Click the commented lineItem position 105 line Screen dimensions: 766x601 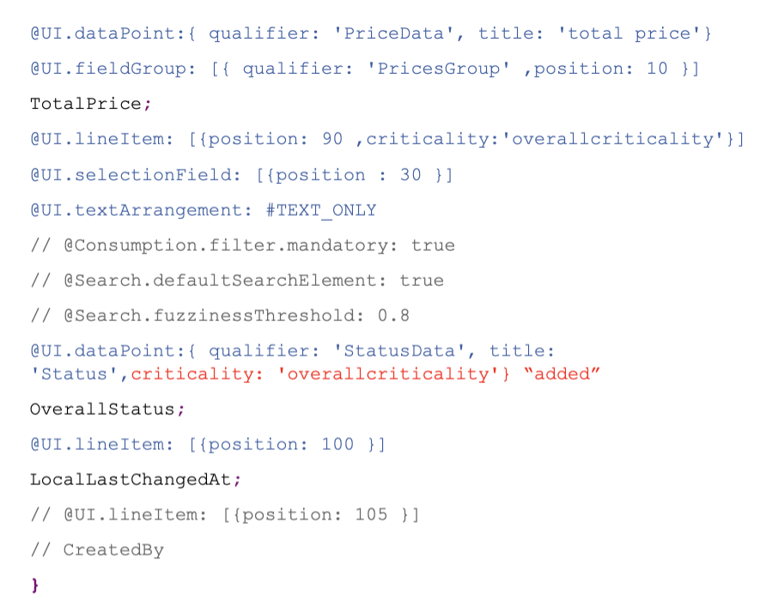[225, 515]
